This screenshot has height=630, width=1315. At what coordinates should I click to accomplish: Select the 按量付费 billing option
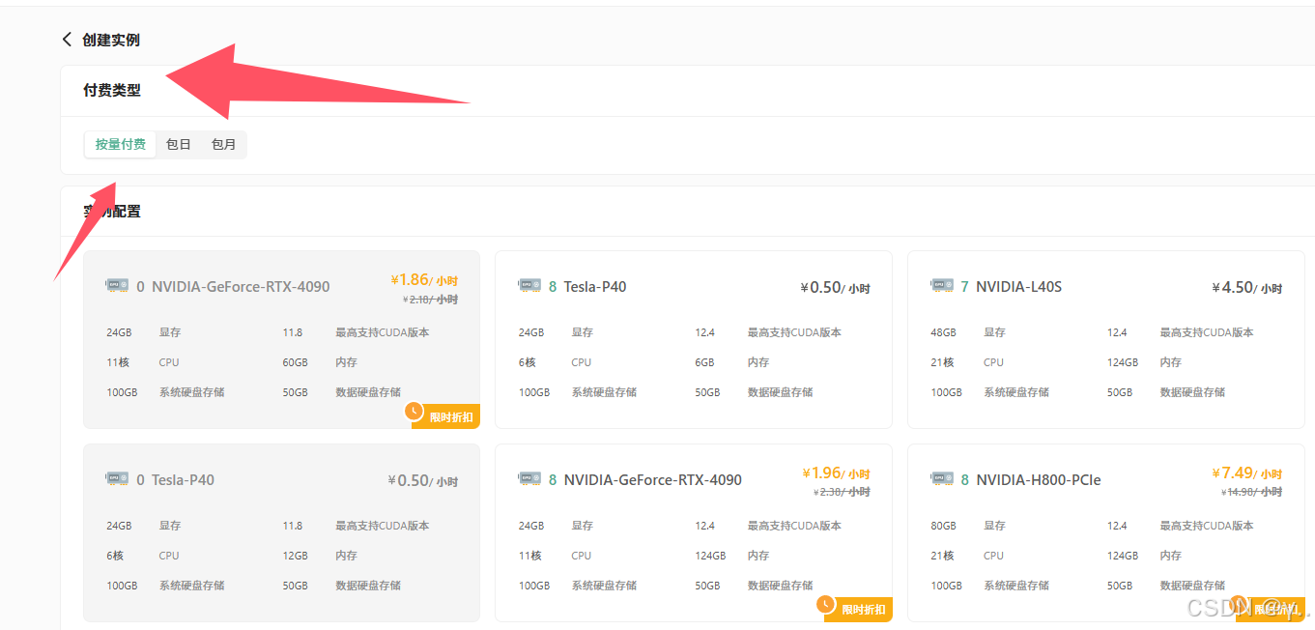tap(120, 143)
